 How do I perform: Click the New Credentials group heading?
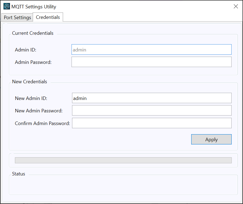click(x=30, y=82)
